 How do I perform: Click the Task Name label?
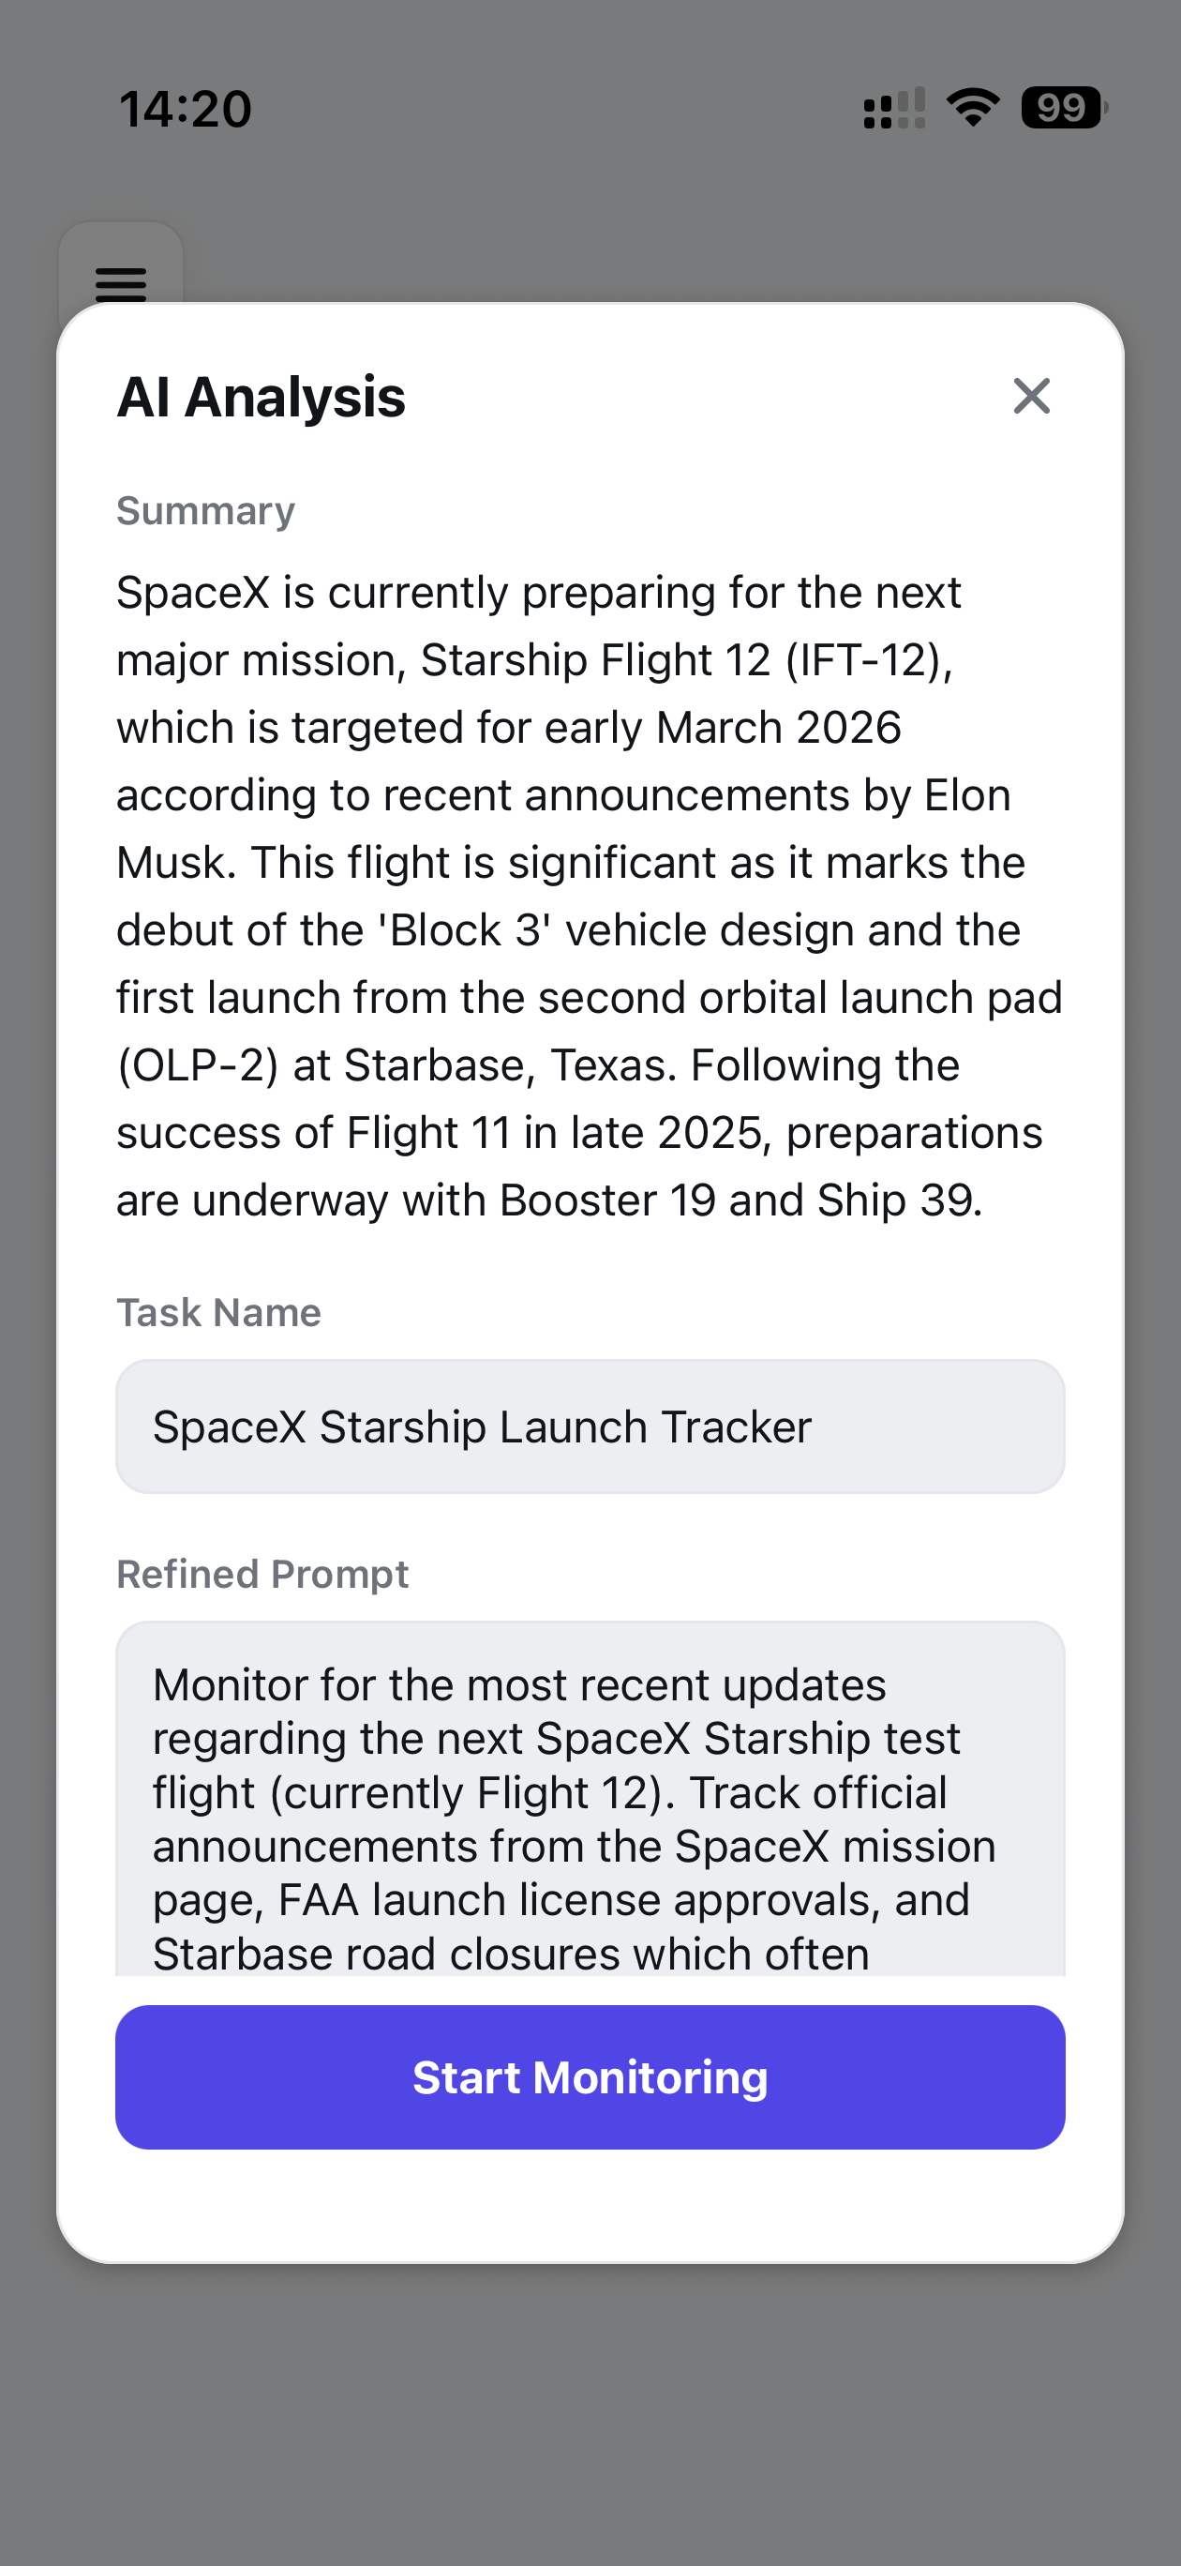click(x=218, y=1313)
